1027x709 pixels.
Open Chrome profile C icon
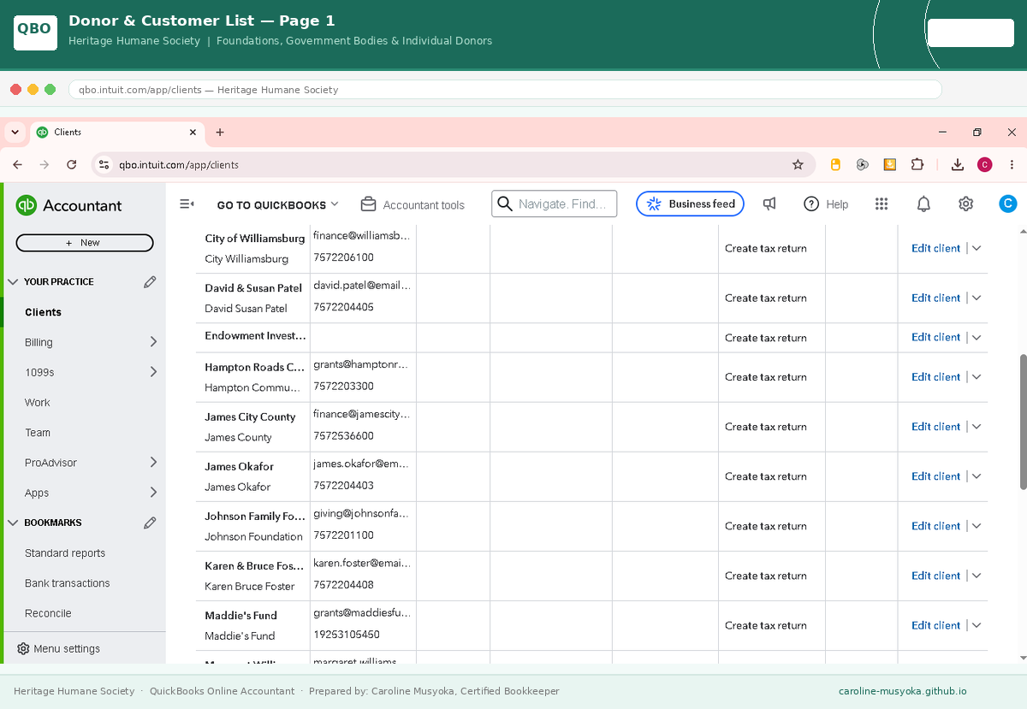(x=984, y=165)
